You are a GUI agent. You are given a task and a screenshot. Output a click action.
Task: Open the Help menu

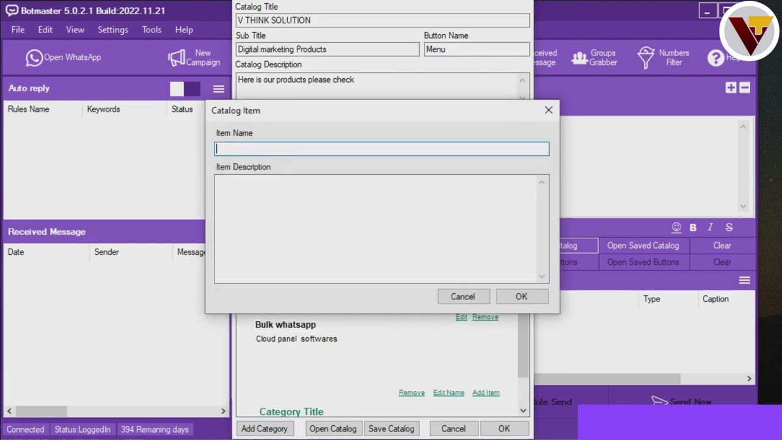tap(184, 29)
